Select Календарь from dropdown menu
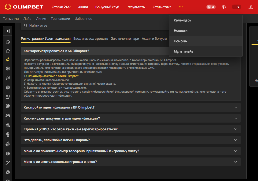Screen dimensions: 258x181 (x=206, y=20)
